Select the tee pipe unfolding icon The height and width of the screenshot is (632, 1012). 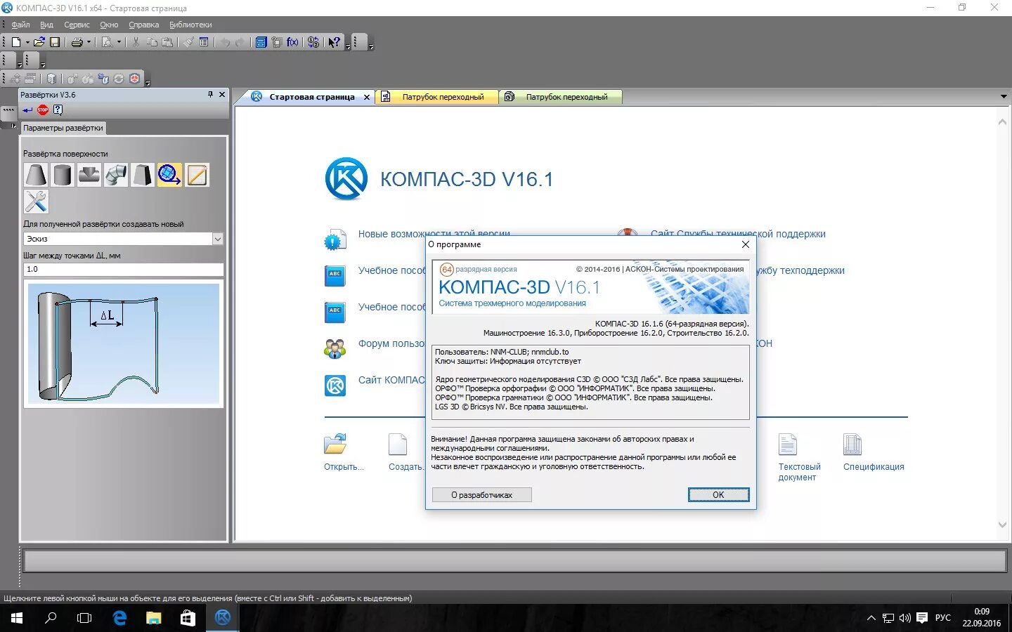pyautogui.click(x=89, y=175)
